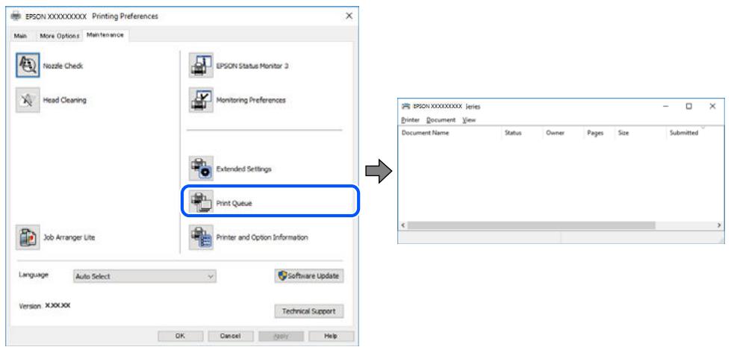
Task: Click the Technical Support button
Action: [308, 311]
